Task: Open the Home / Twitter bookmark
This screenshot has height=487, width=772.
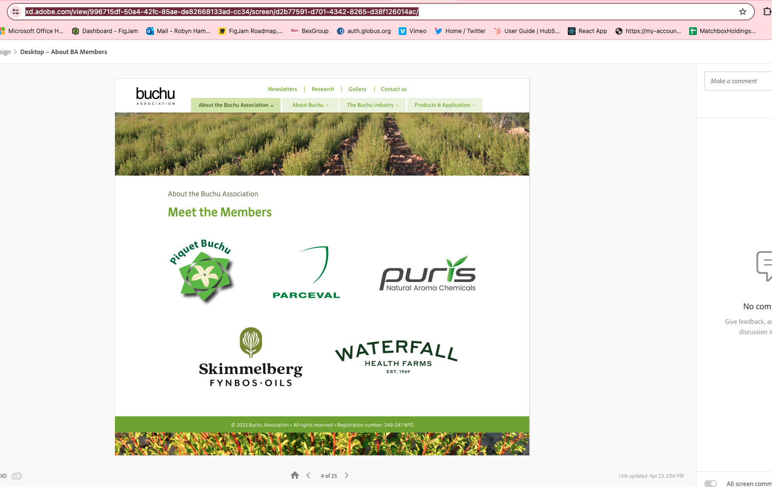Action: point(460,31)
